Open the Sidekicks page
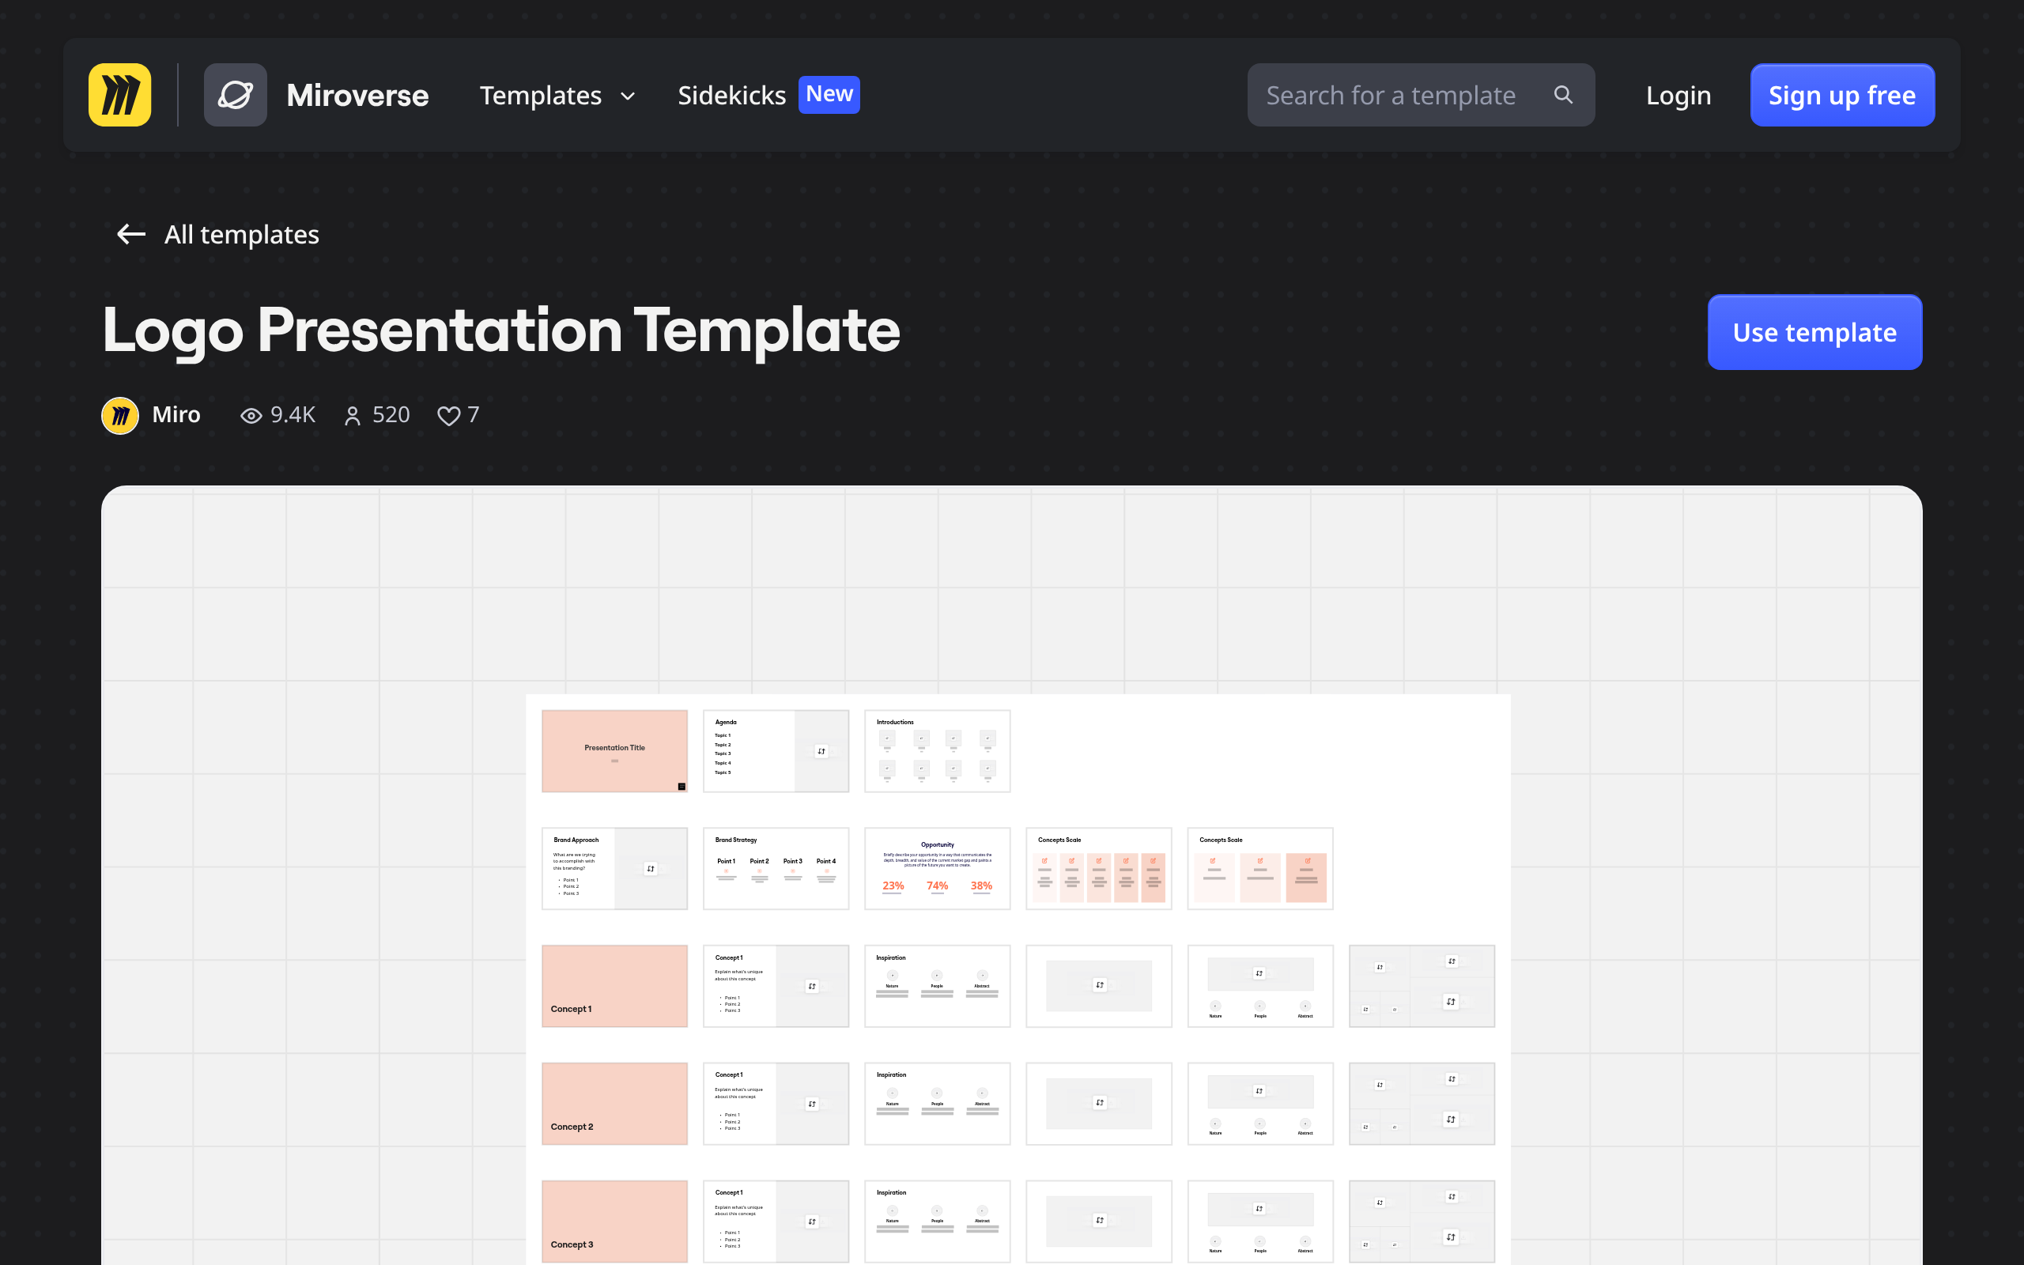The width and height of the screenshot is (2024, 1265). pyautogui.click(x=732, y=96)
